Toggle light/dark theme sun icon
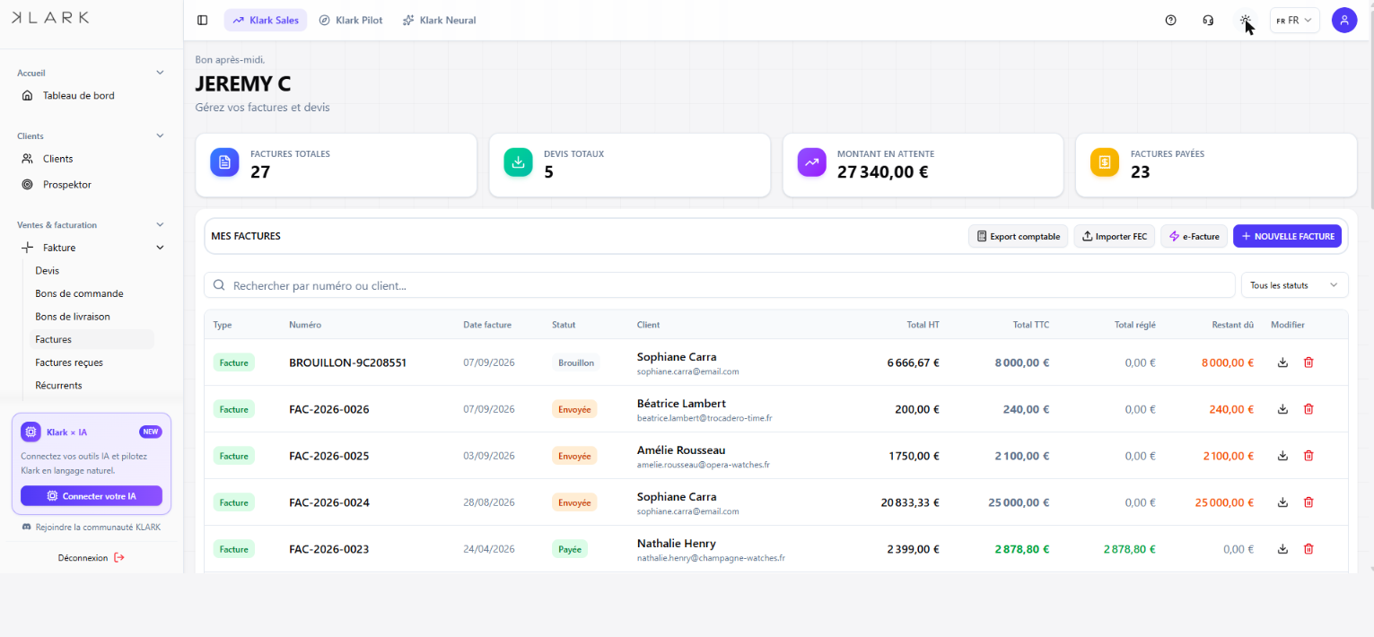The width and height of the screenshot is (1374, 637). click(x=1245, y=21)
